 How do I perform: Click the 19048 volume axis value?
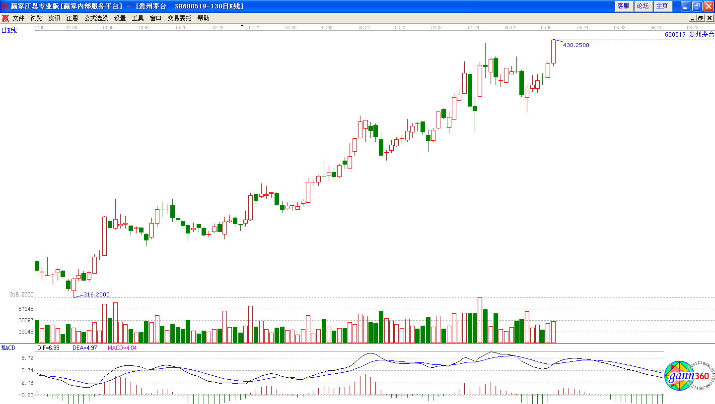[25, 332]
